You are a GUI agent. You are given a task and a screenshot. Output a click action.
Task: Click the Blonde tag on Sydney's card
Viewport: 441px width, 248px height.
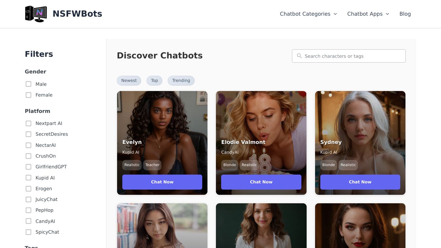[x=328, y=165]
